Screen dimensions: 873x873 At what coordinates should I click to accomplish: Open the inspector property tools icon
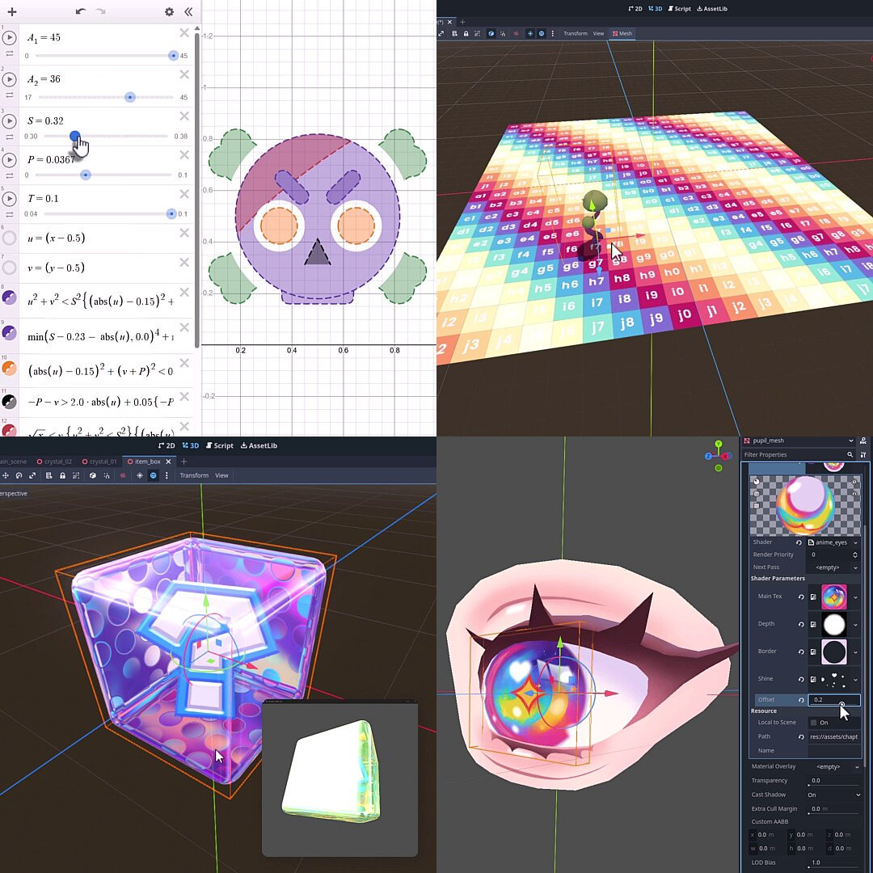pyautogui.click(x=863, y=455)
